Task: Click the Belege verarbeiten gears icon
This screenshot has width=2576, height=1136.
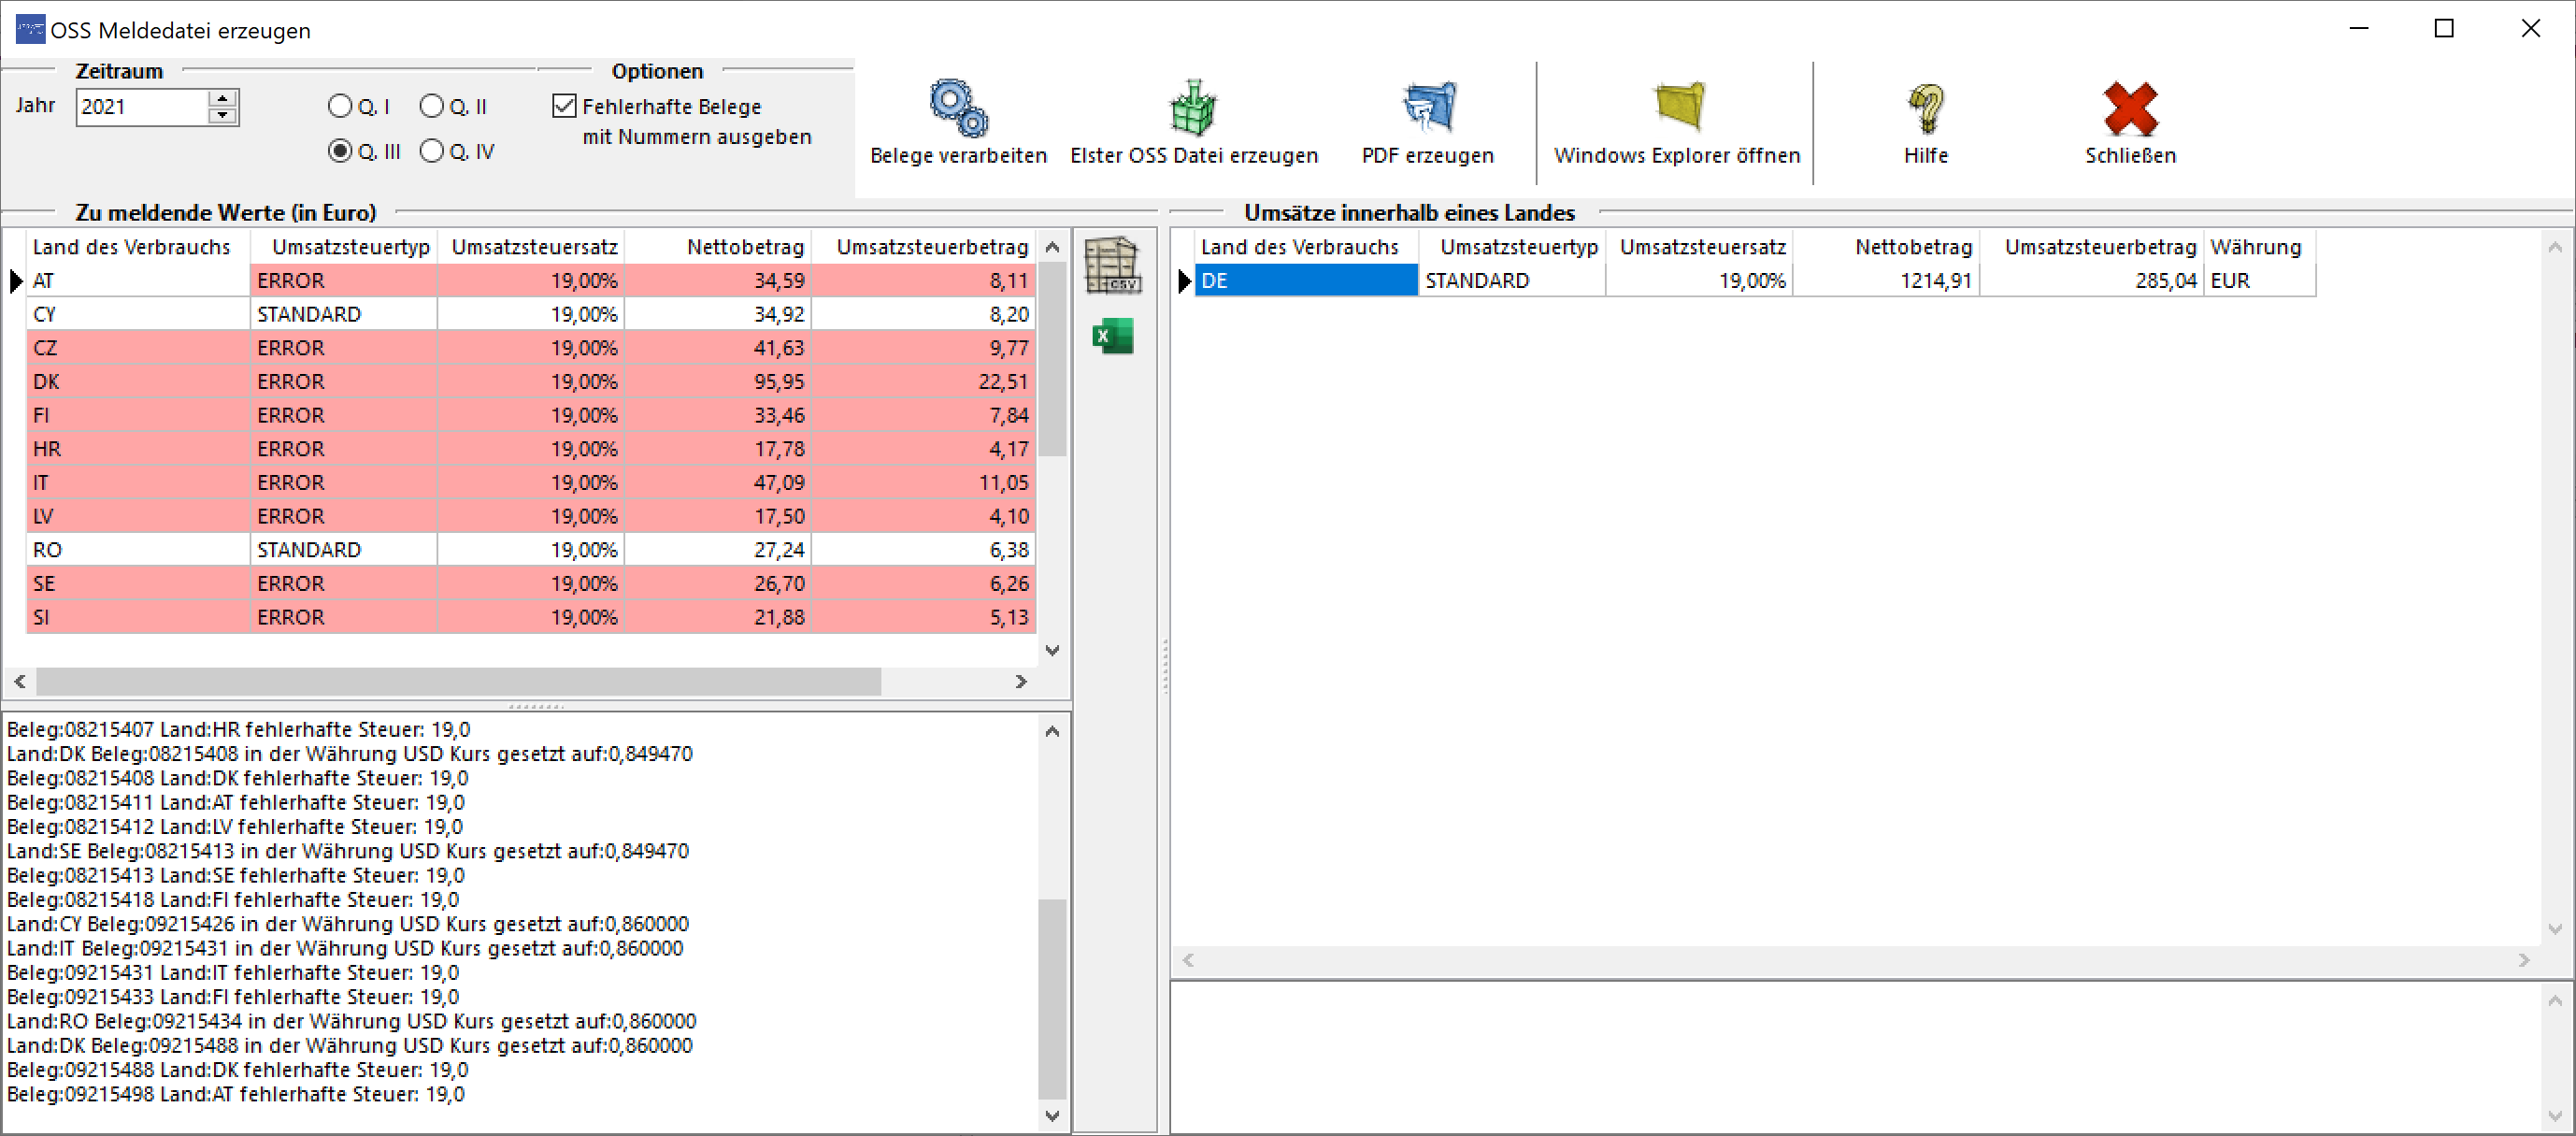Action: (x=958, y=108)
